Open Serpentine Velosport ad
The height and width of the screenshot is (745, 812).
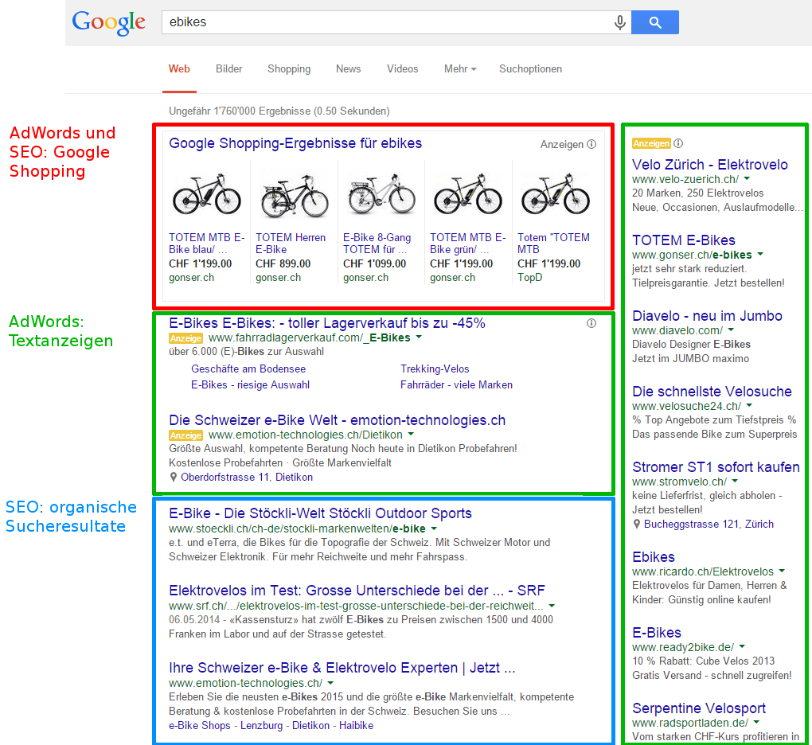pyautogui.click(x=699, y=708)
